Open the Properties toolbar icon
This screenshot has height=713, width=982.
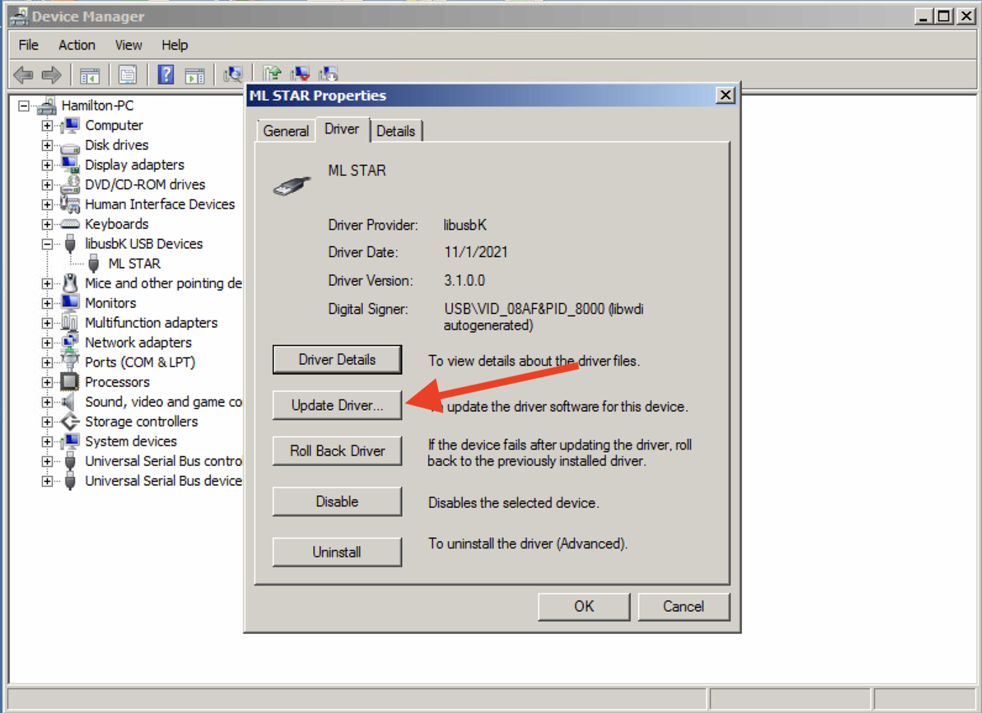coord(128,75)
